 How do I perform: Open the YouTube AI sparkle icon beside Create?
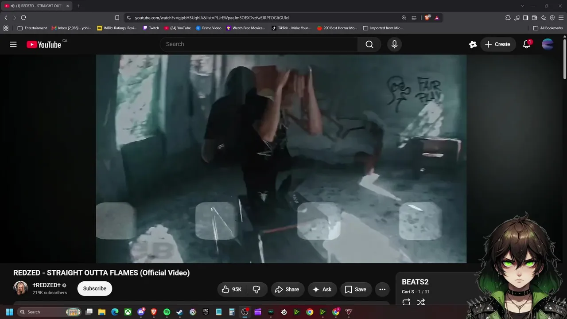(x=473, y=44)
